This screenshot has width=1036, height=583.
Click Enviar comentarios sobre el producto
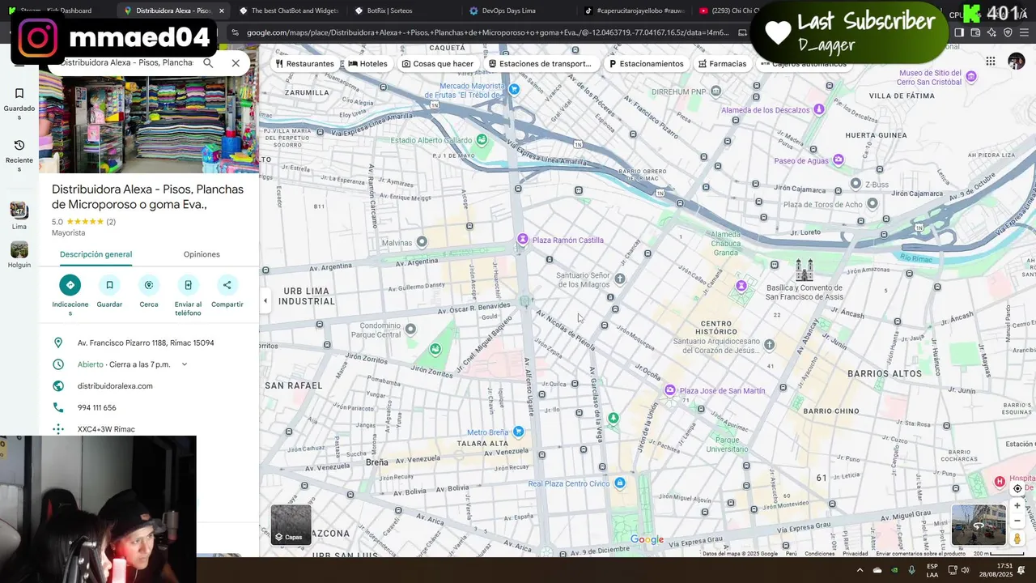922,554
